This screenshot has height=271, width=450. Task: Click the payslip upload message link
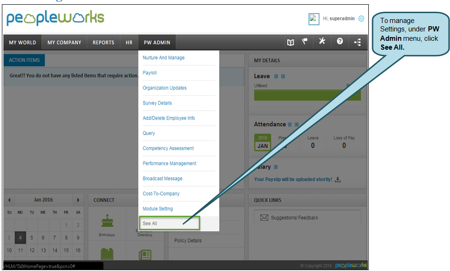tap(293, 179)
